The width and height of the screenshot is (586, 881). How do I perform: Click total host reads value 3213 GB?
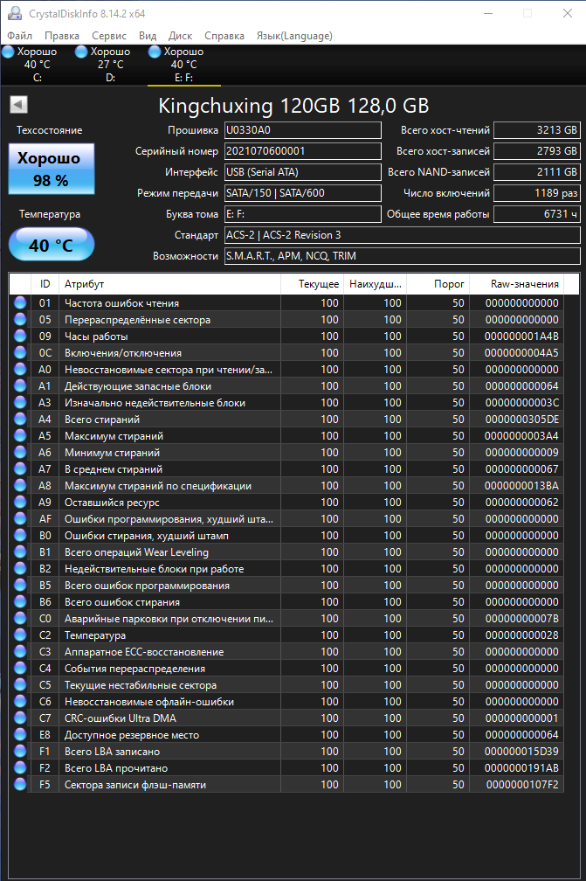(536, 130)
